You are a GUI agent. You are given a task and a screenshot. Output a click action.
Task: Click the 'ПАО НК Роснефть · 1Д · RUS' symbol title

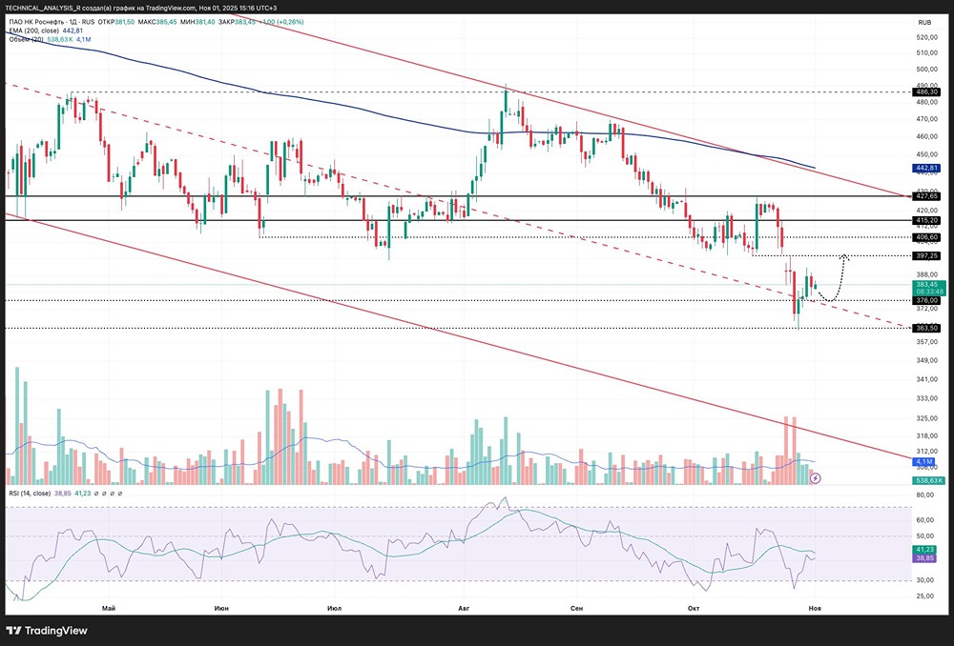tap(52, 22)
